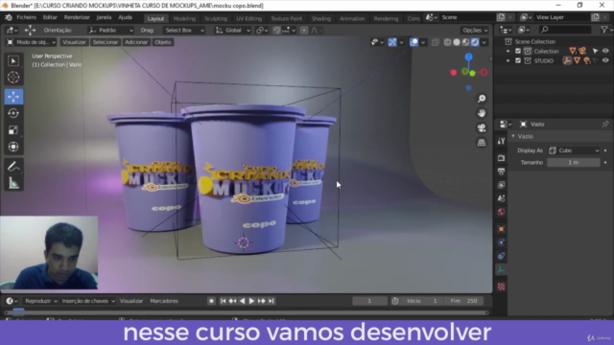Click the Adicionar button in viewport header
This screenshot has width=614, height=345.
pyautogui.click(x=136, y=42)
